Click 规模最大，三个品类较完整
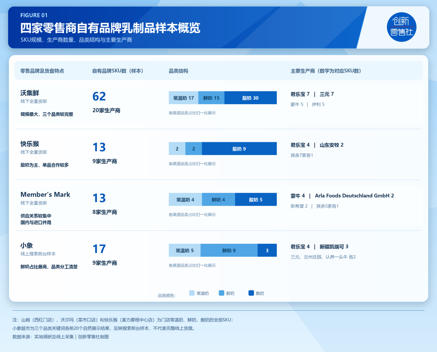Image resolution: width=437 pixels, height=352 pixels. (47, 114)
